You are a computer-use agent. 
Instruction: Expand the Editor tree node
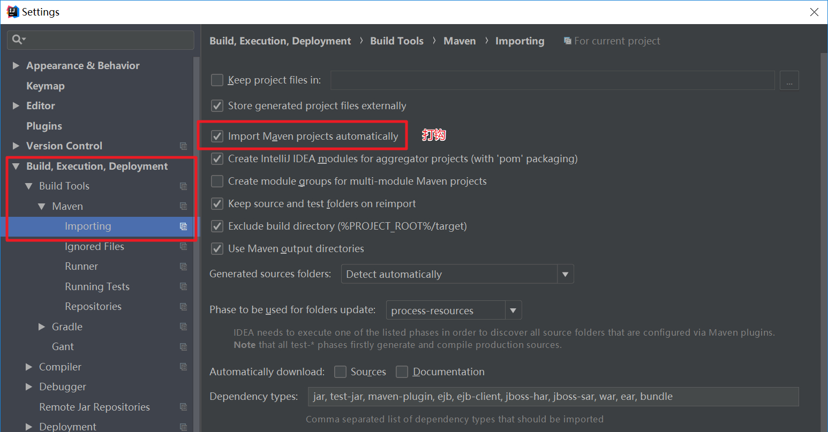[16, 106]
